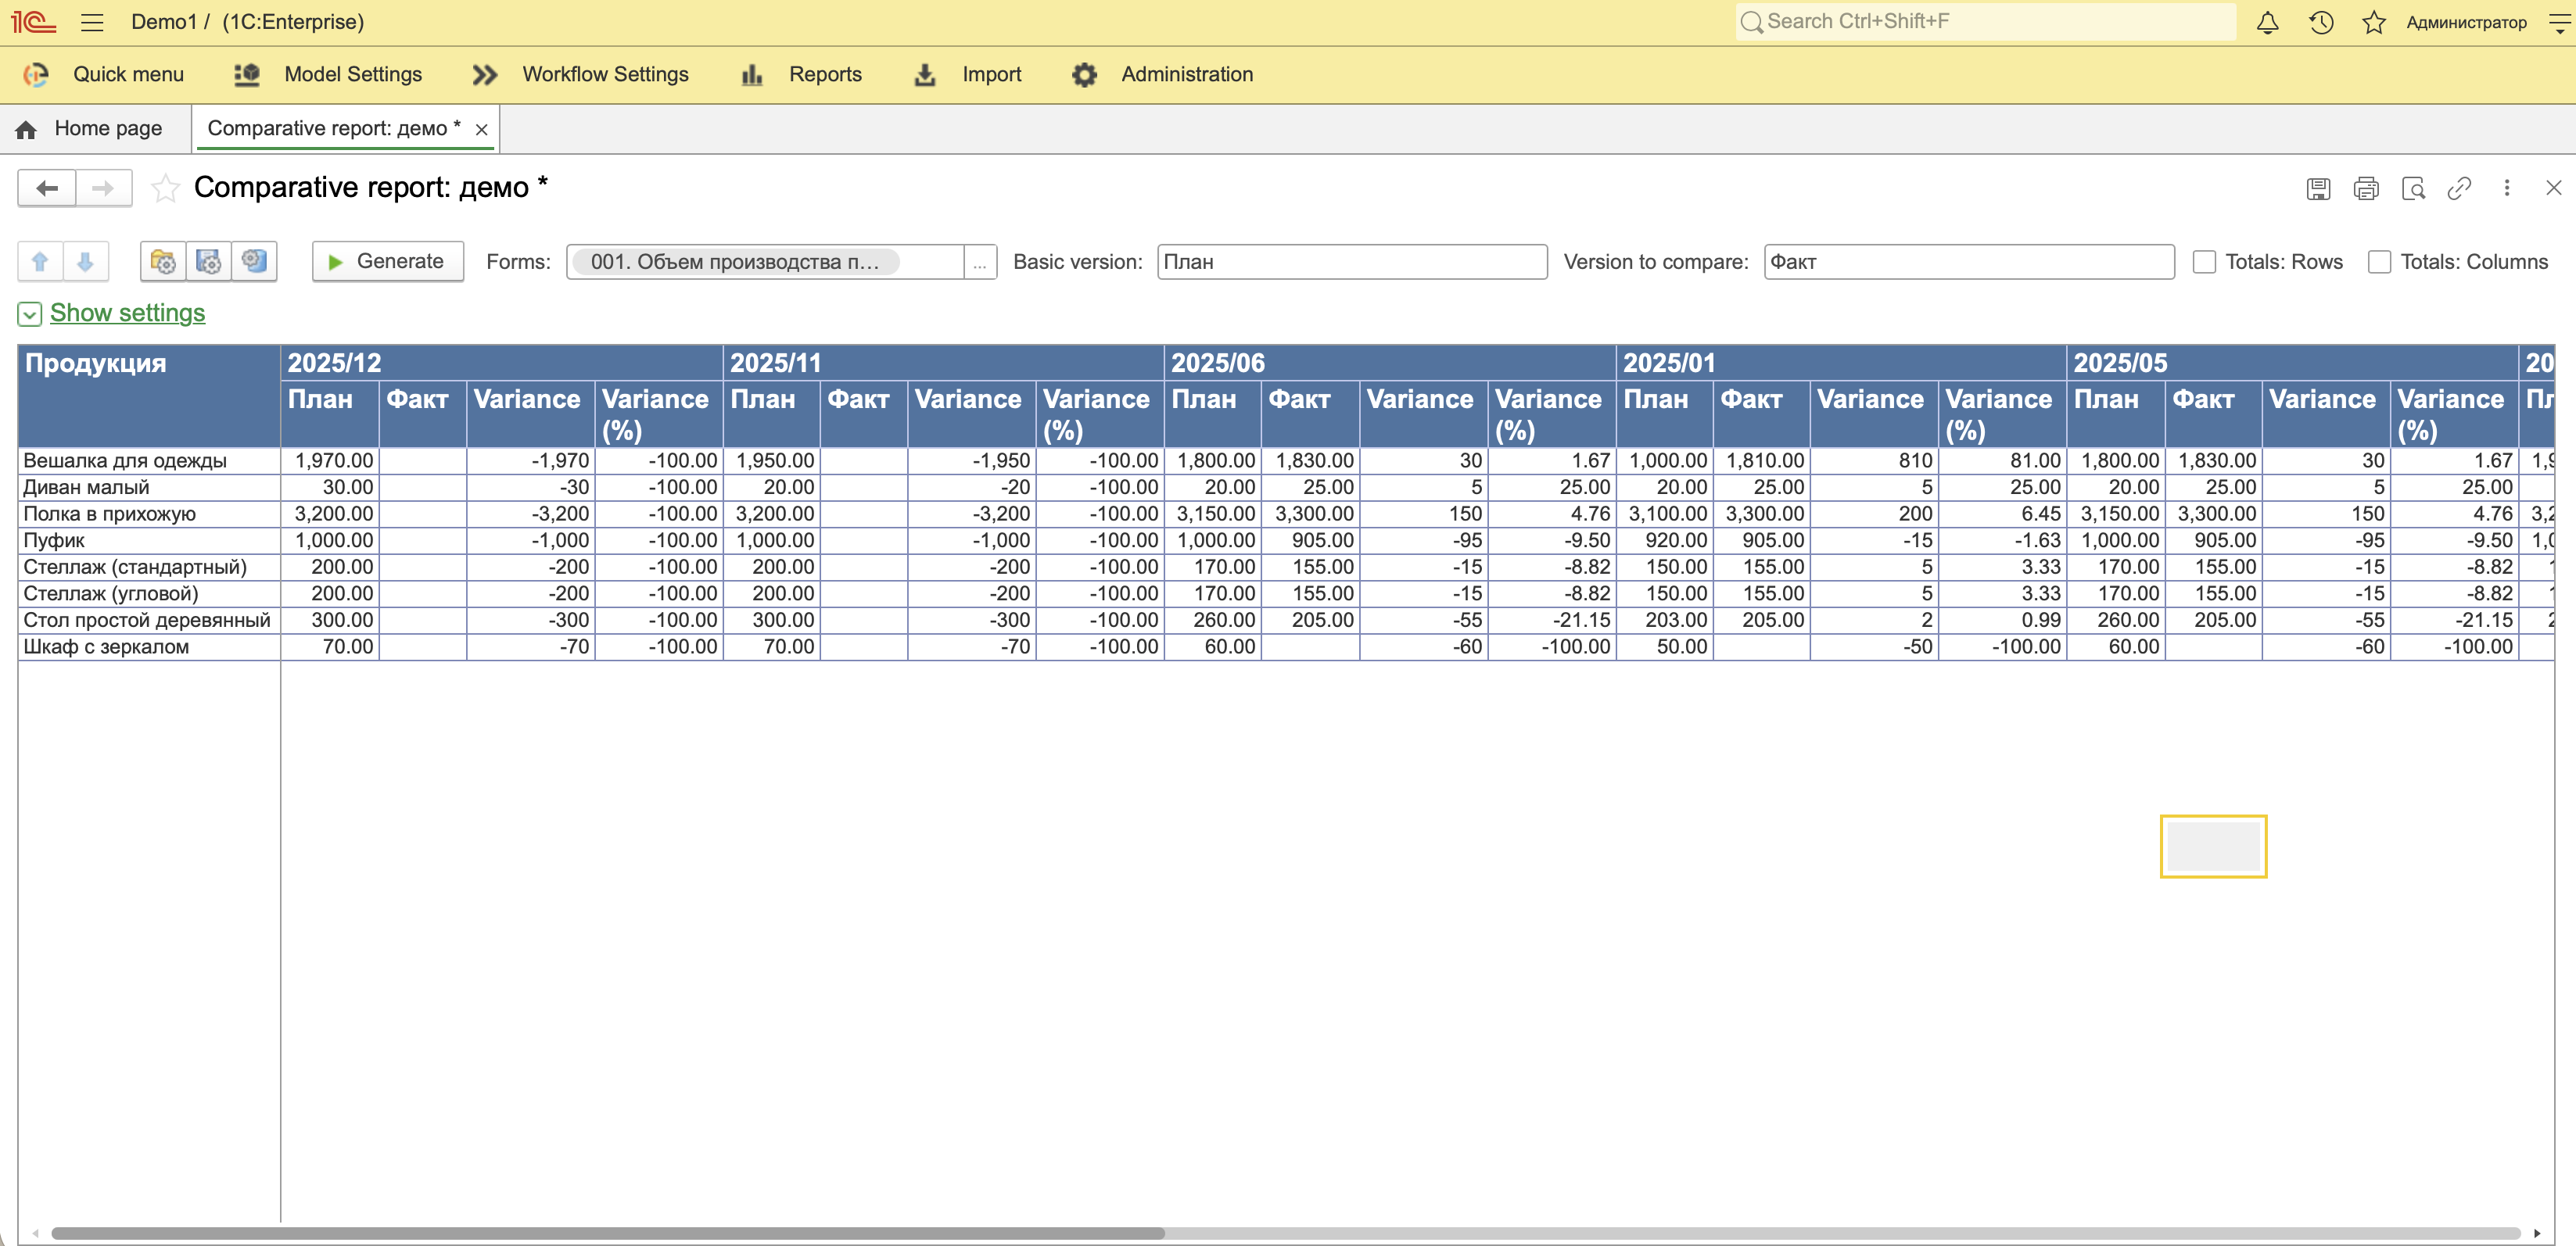Move down with the blue down arrow

pos(85,262)
